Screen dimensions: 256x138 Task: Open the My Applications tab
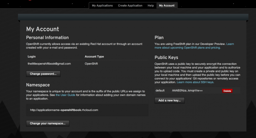coord(102,5)
